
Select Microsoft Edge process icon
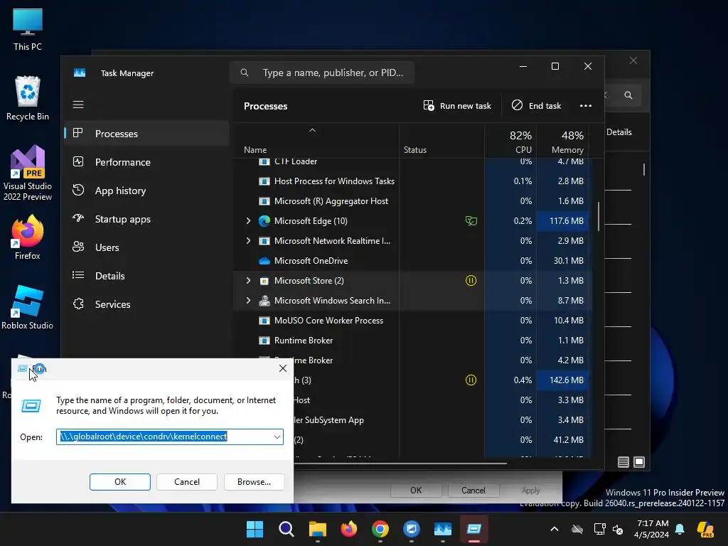click(264, 221)
